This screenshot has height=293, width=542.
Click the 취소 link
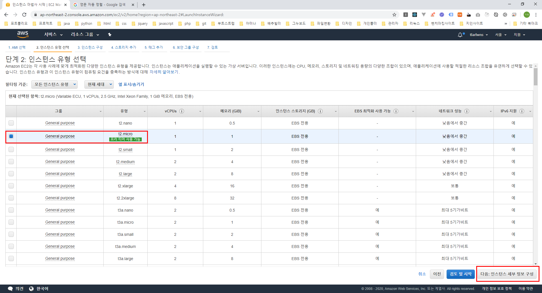422,274
